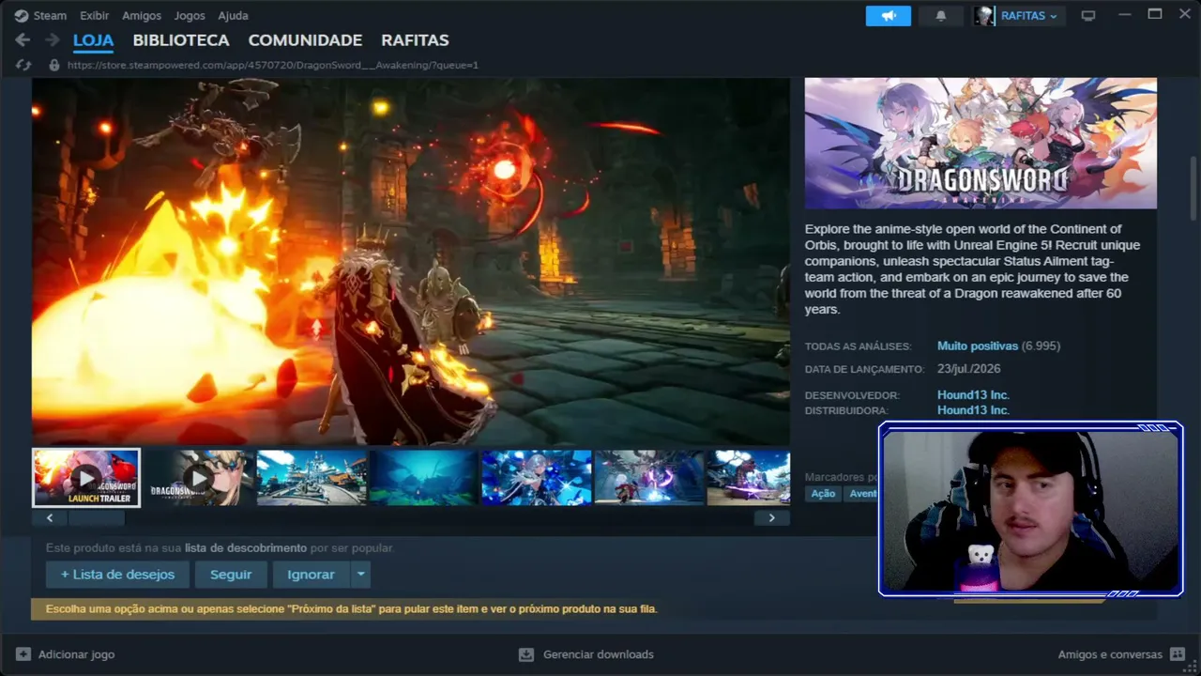Select the fifth screenshot thumbnail
Image resolution: width=1201 pixels, height=676 pixels.
click(537, 478)
